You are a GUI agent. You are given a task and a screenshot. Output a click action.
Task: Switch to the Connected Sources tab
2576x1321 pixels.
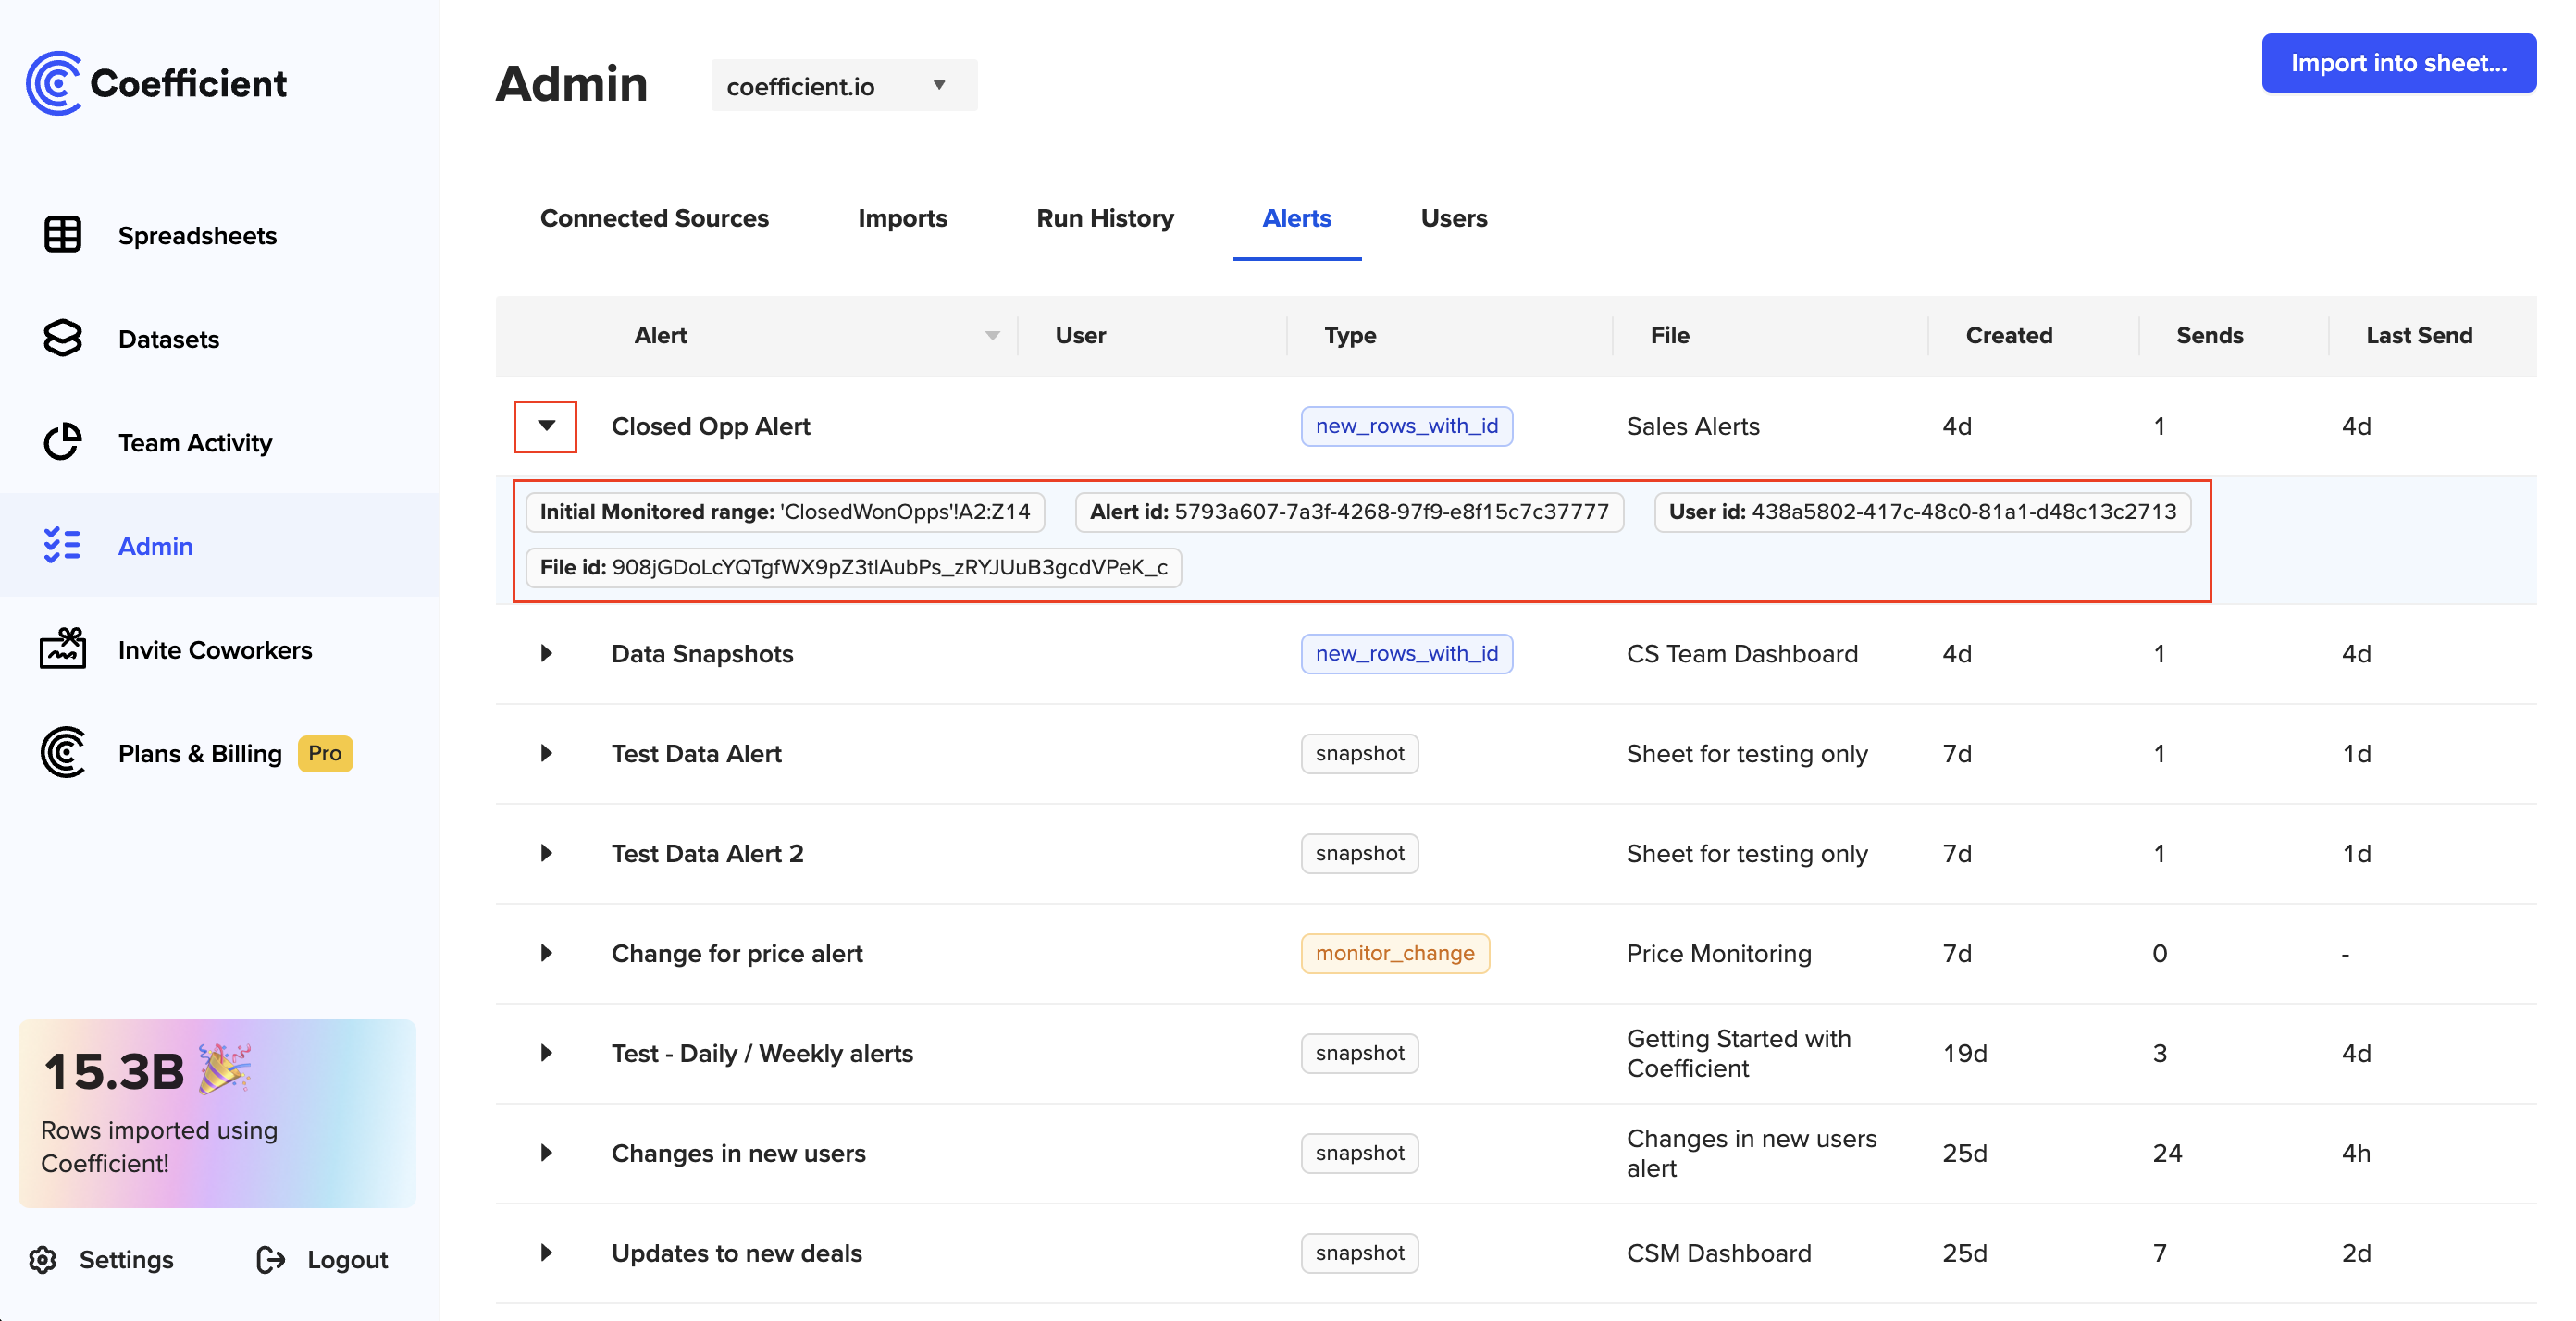(x=654, y=218)
